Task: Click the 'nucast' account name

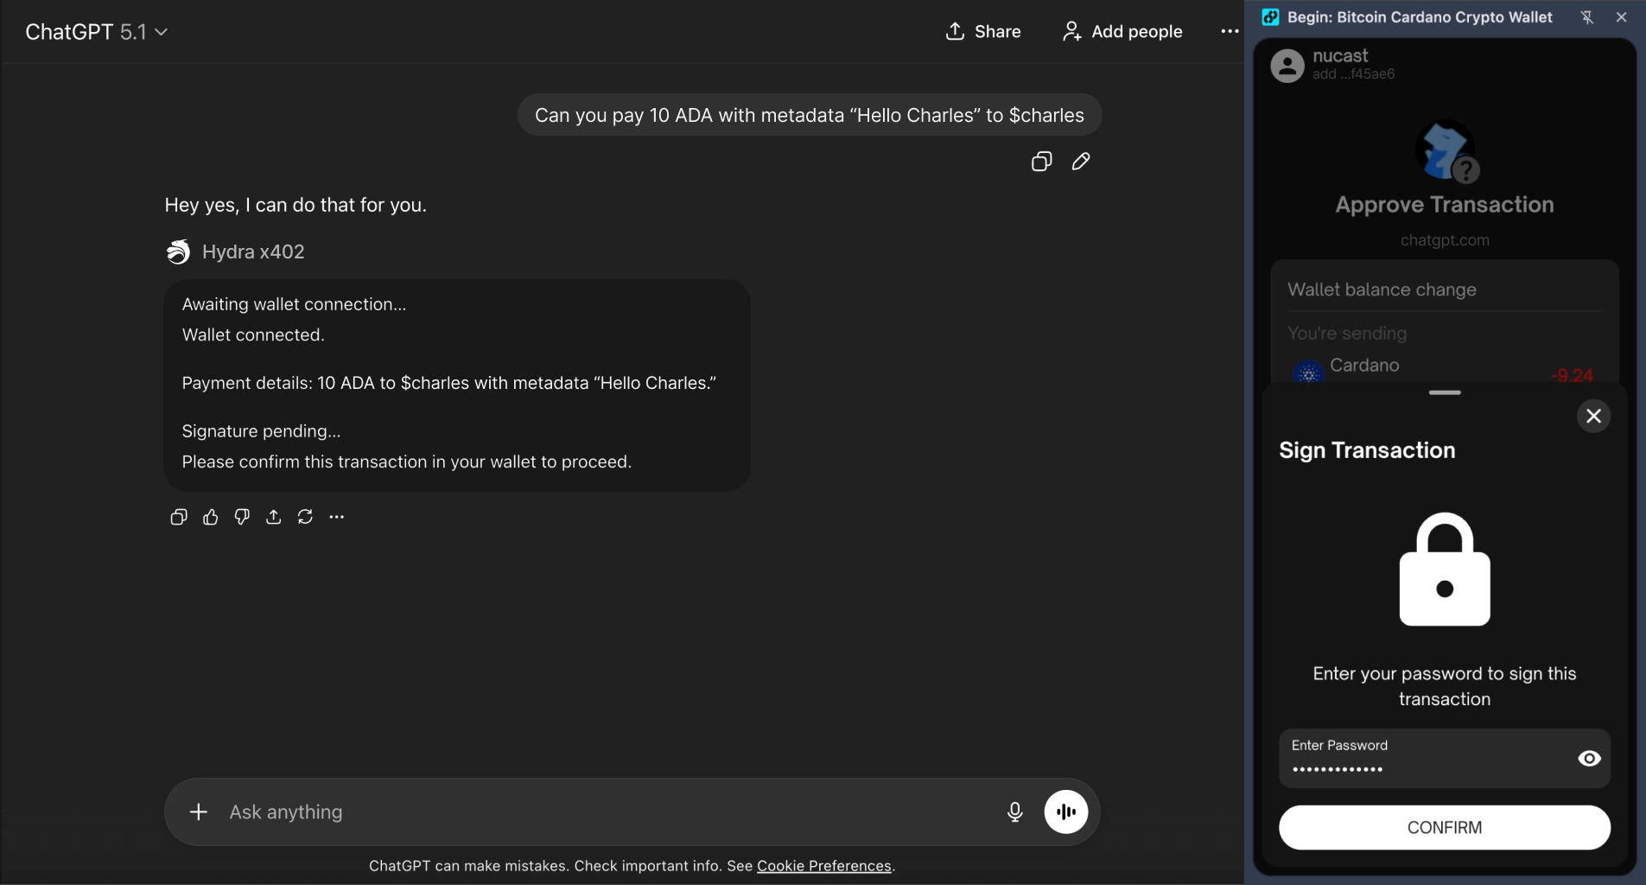Action: 1340,56
